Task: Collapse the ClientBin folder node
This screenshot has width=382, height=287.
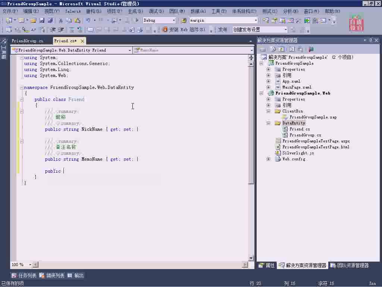Action: coord(269,111)
